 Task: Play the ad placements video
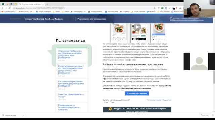[137, 27]
